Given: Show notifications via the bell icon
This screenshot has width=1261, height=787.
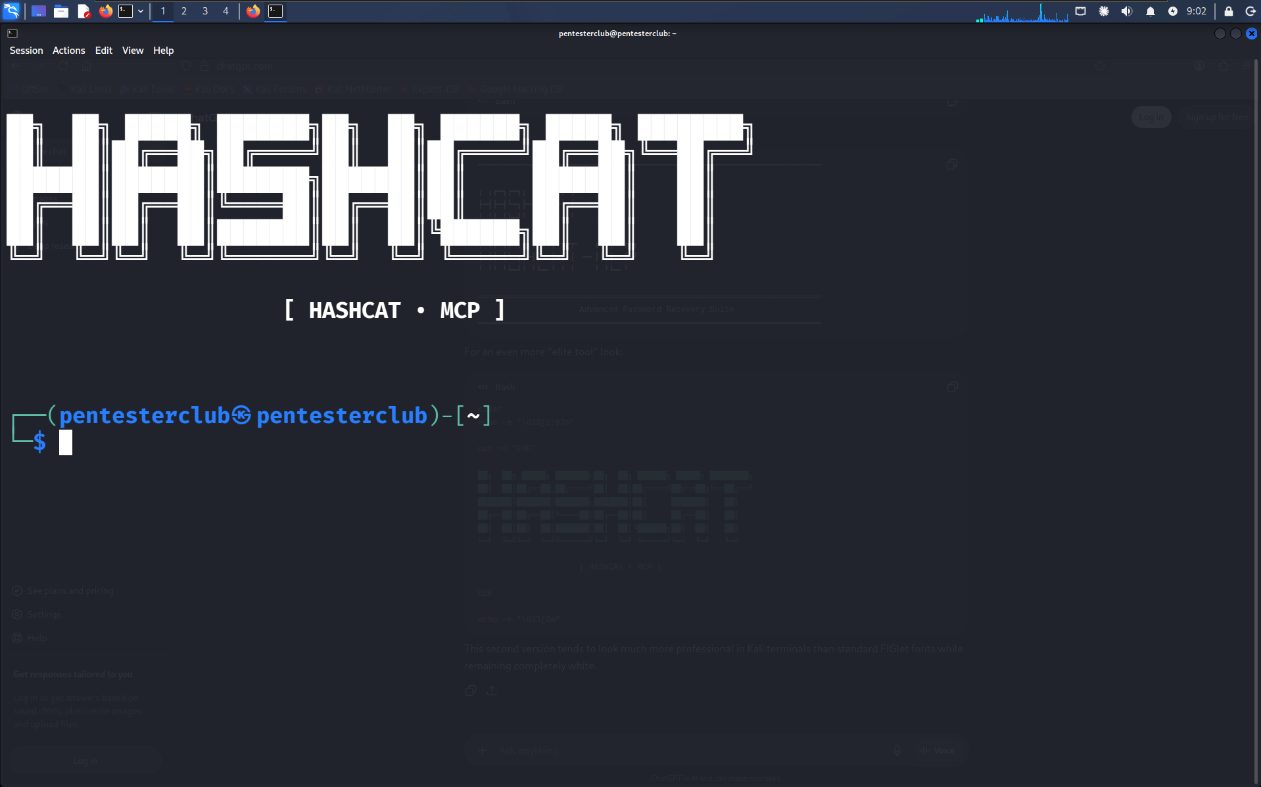Looking at the screenshot, I should click(x=1151, y=11).
